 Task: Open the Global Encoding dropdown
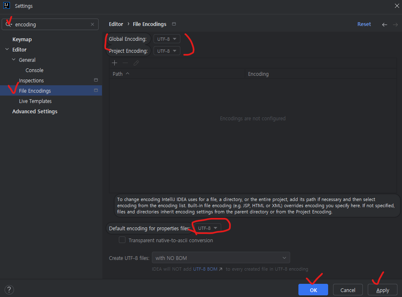(167, 39)
